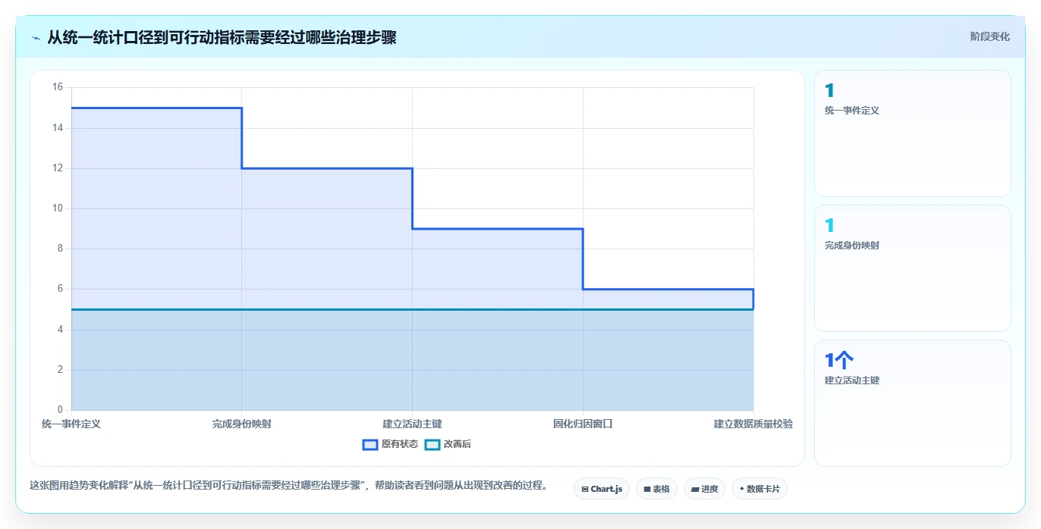Click the teal 改善后 legend color box
This screenshot has width=1041, height=529.
432,444
